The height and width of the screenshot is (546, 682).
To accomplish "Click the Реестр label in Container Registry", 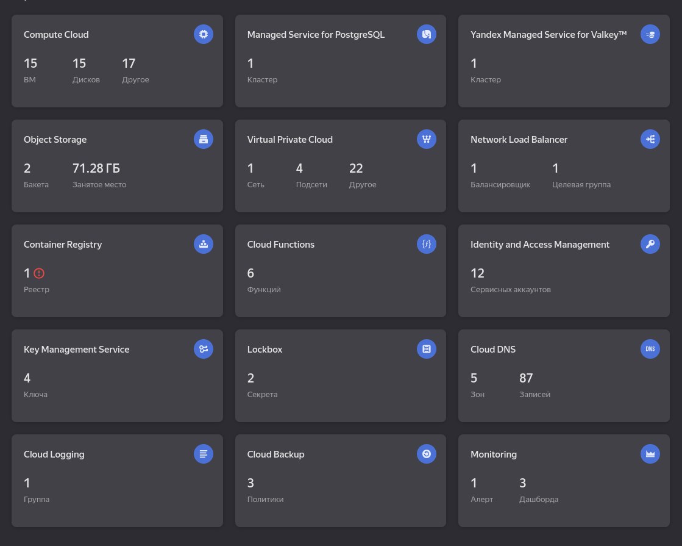I will [37, 290].
